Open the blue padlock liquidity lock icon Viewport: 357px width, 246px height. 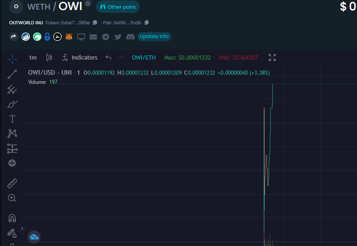click(x=47, y=37)
